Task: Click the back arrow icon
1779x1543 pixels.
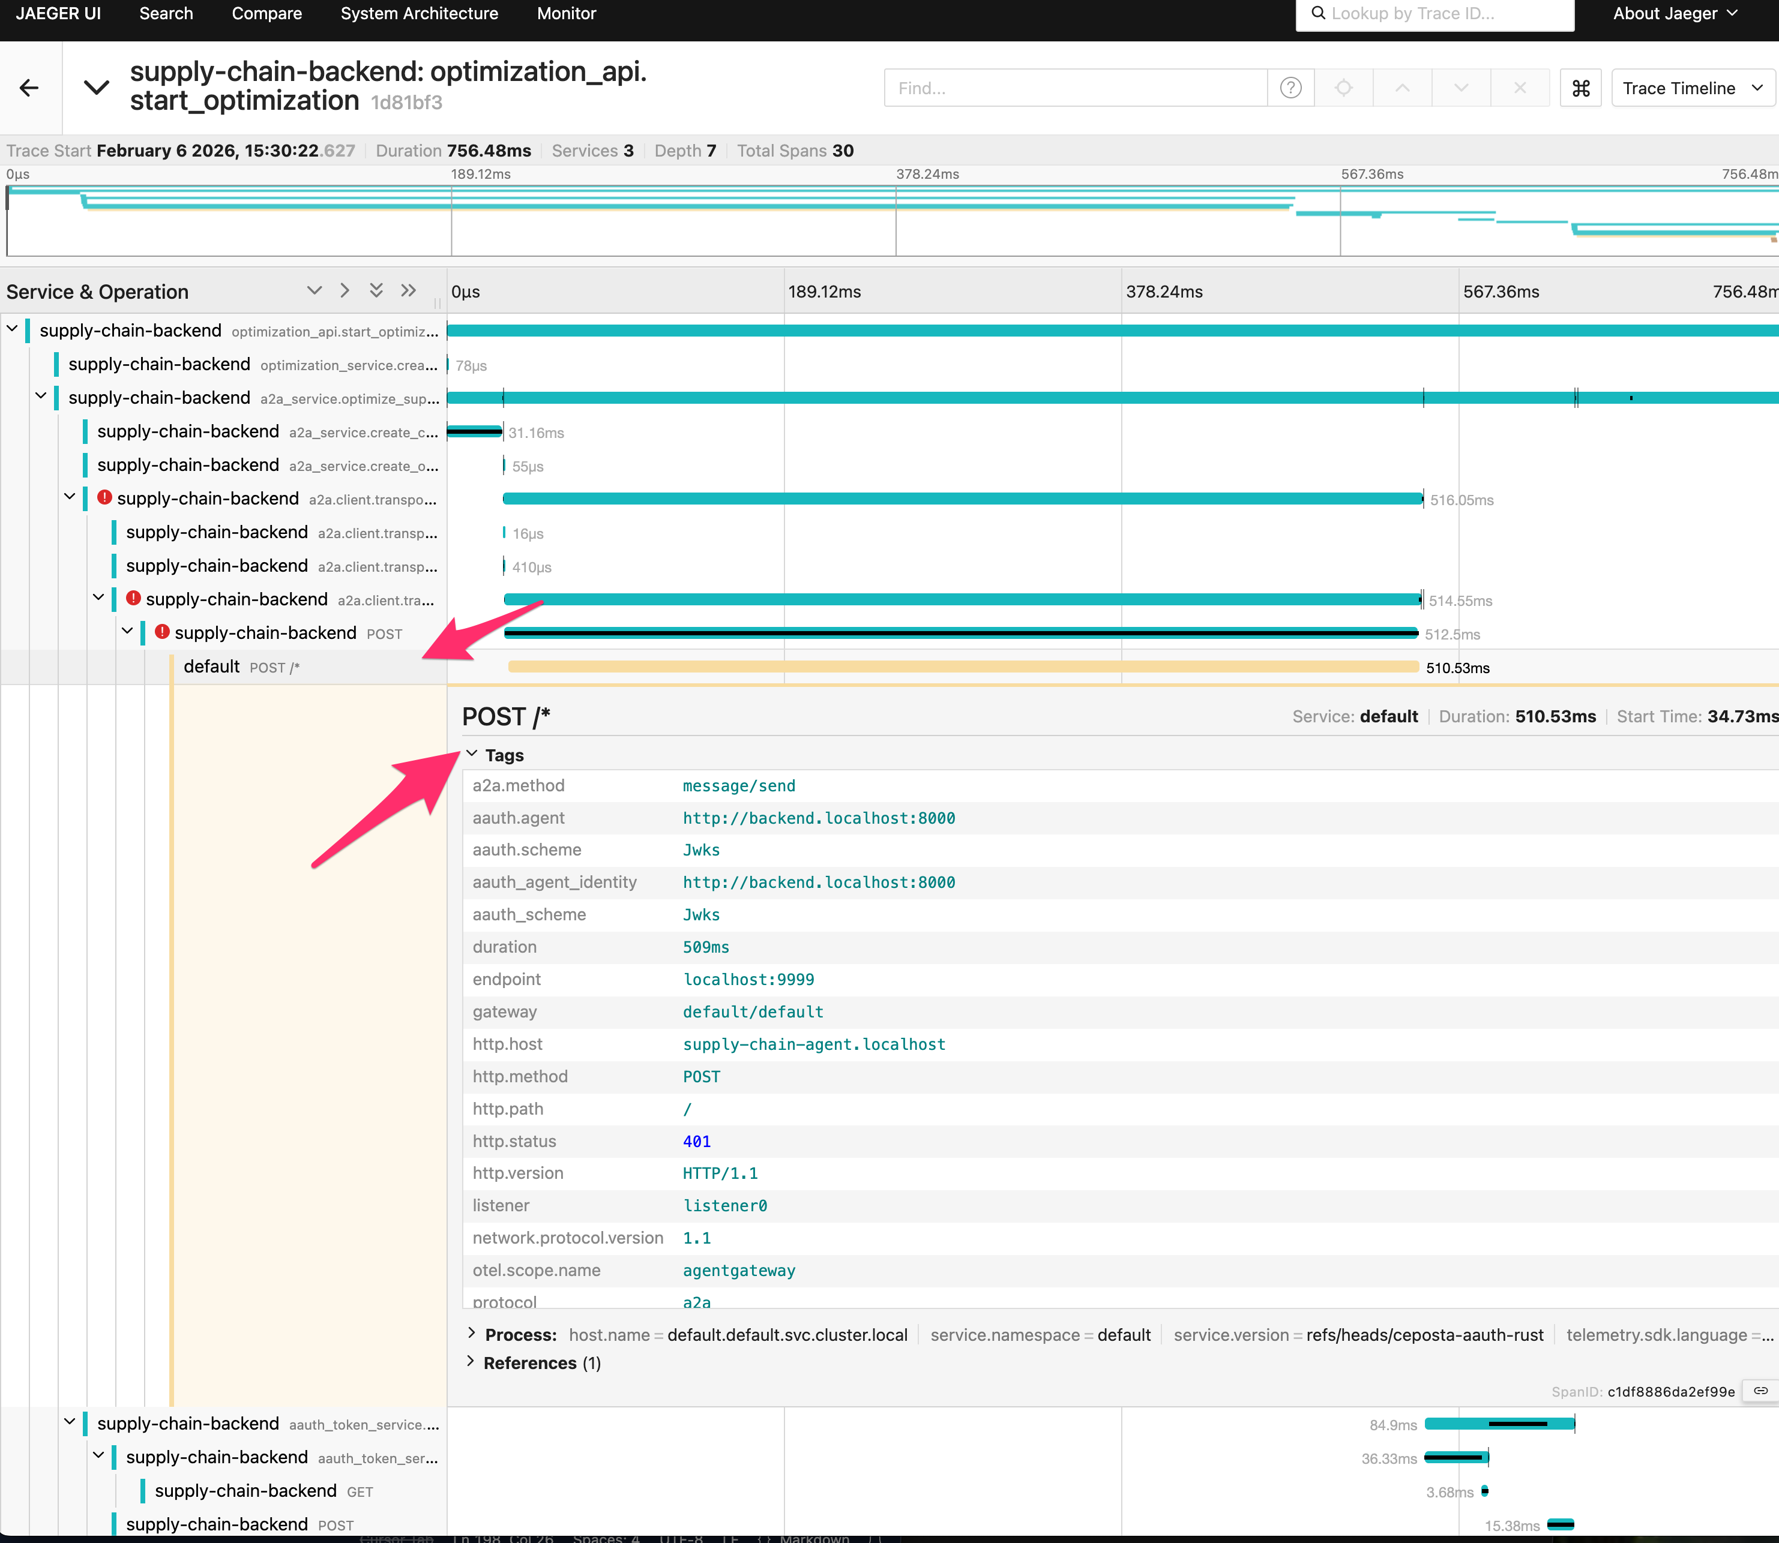Action: (29, 88)
